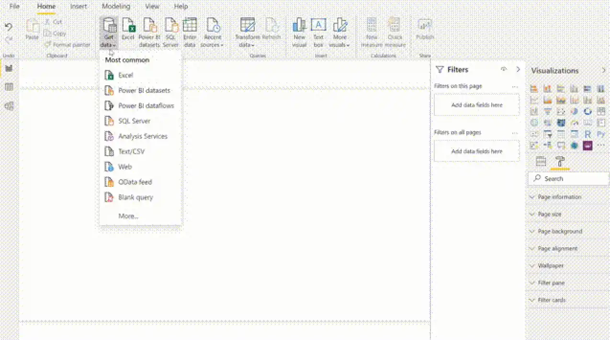Click SQL Server in the ribbon
Viewport: 610px width, 340px height.
pyautogui.click(x=171, y=33)
